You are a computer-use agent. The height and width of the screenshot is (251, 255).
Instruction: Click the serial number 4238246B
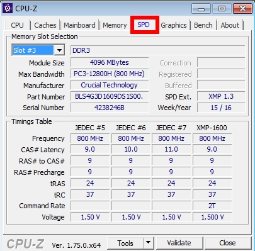110,108
